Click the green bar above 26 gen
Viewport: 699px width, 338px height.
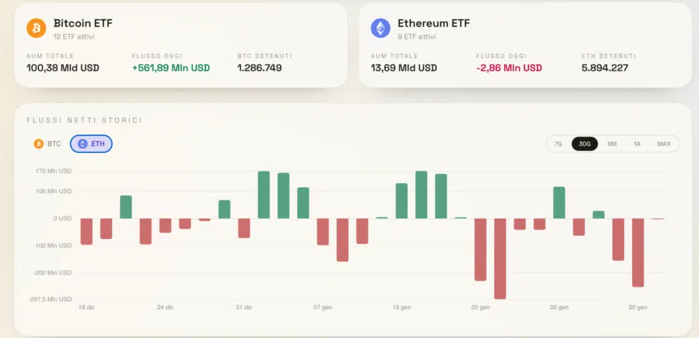coord(559,202)
